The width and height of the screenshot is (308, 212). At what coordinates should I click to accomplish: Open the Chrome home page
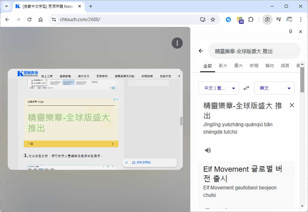pos(41,20)
